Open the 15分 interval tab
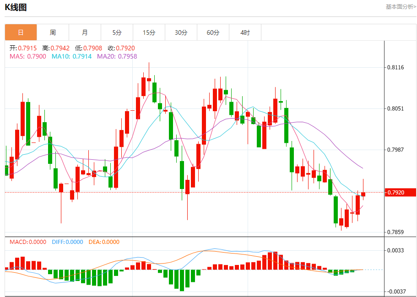417x297 pixels. (149, 32)
